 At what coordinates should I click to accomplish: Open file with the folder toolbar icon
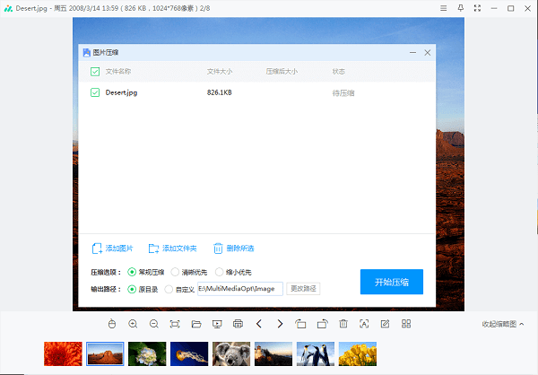pyautogui.click(x=195, y=323)
